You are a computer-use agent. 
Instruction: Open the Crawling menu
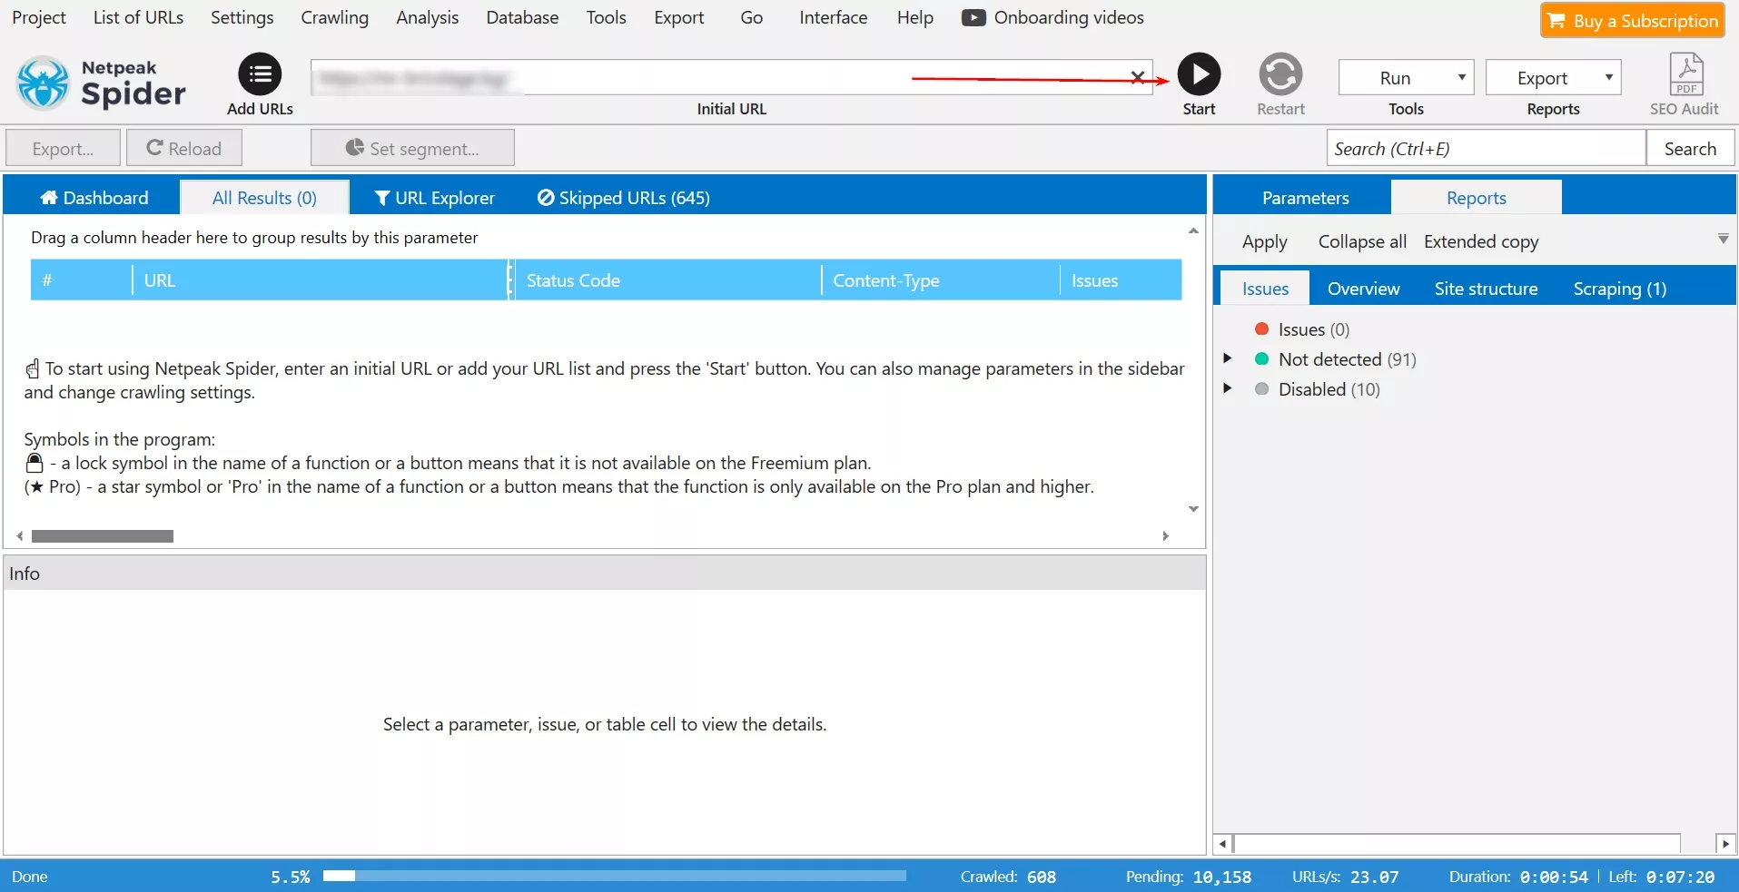click(x=334, y=17)
